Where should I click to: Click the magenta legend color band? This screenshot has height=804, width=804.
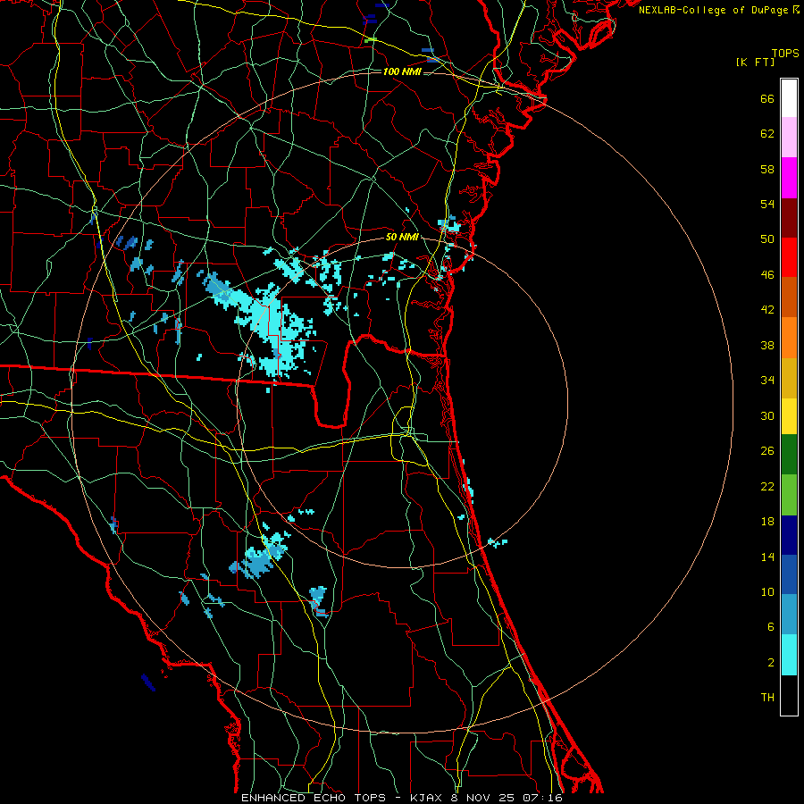point(789,178)
